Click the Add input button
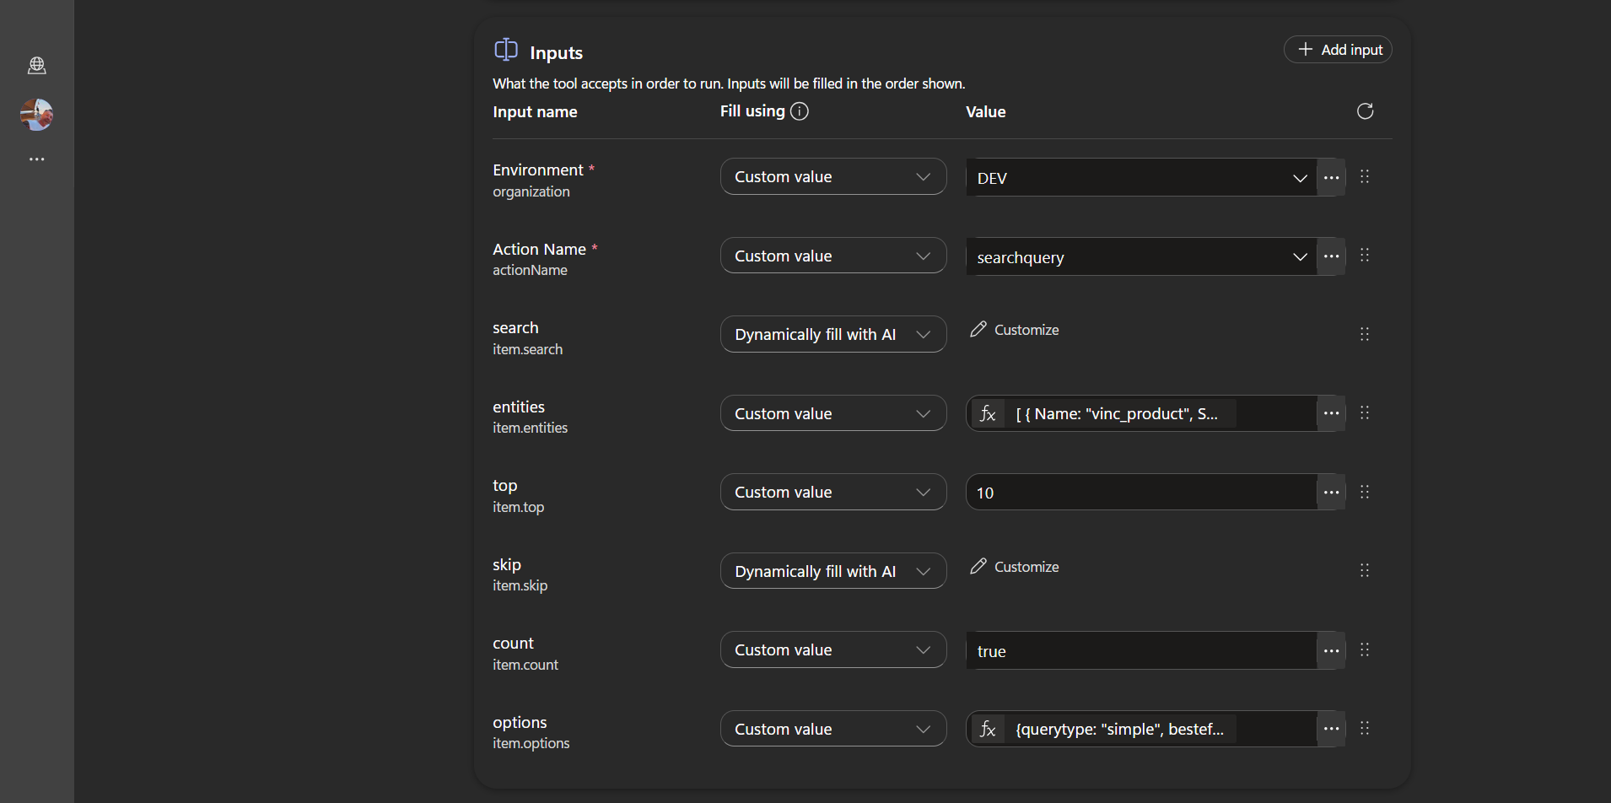Viewport: 1611px width, 803px height. click(1338, 50)
